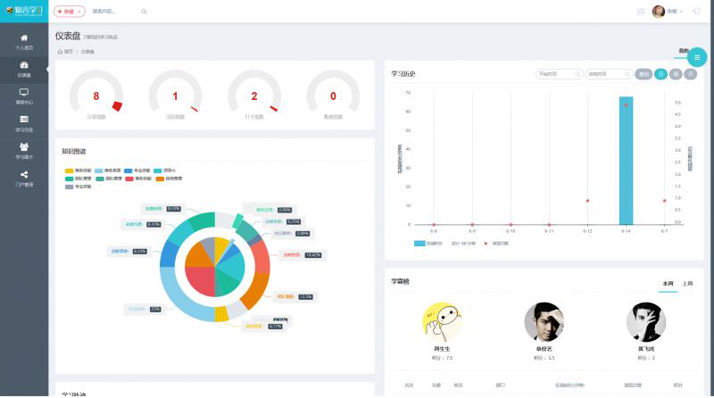Click the user avatar in the header
Image resolution: width=714 pixels, height=398 pixels.
[x=658, y=12]
